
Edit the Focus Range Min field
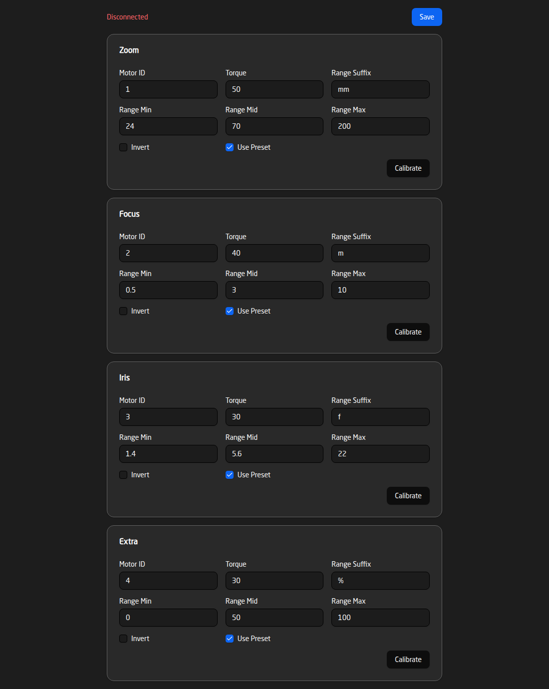click(x=168, y=290)
